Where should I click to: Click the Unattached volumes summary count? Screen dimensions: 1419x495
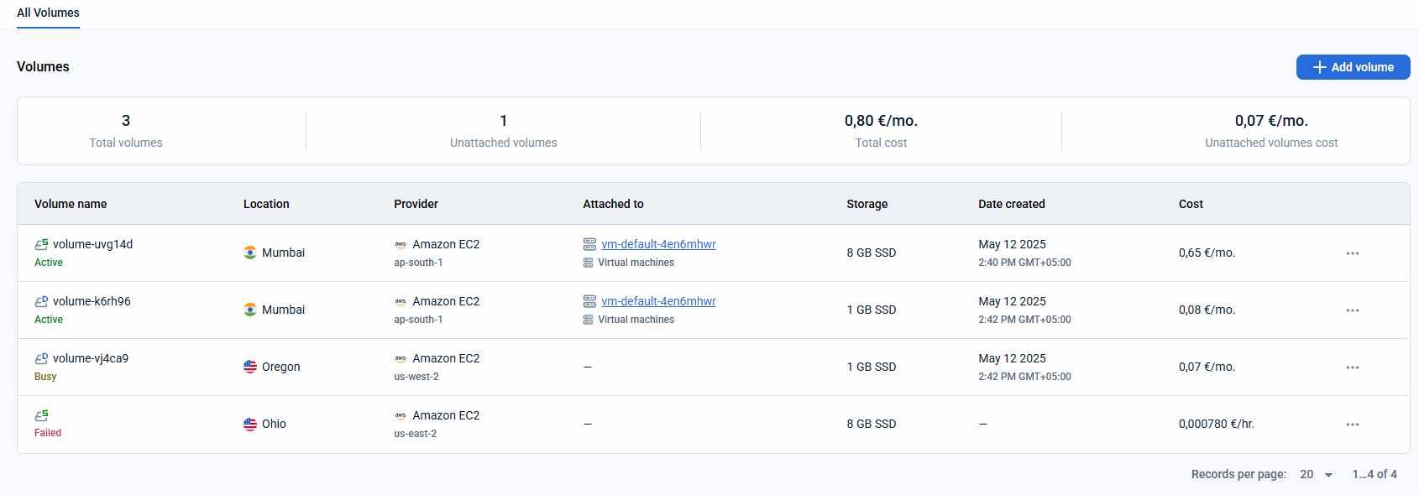[x=503, y=121]
